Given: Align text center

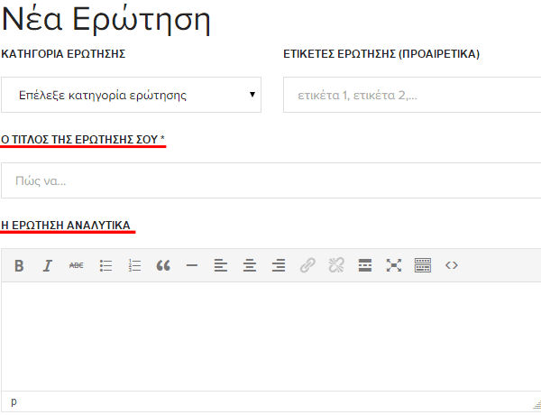Looking at the screenshot, I should click(250, 265).
